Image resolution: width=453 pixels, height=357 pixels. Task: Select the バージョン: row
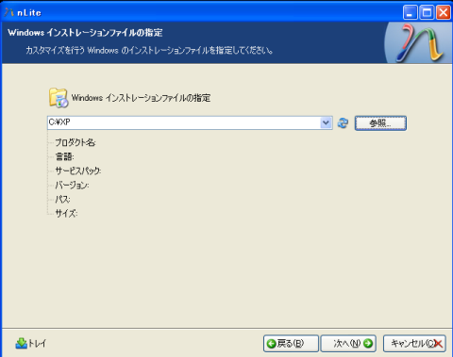click(72, 186)
